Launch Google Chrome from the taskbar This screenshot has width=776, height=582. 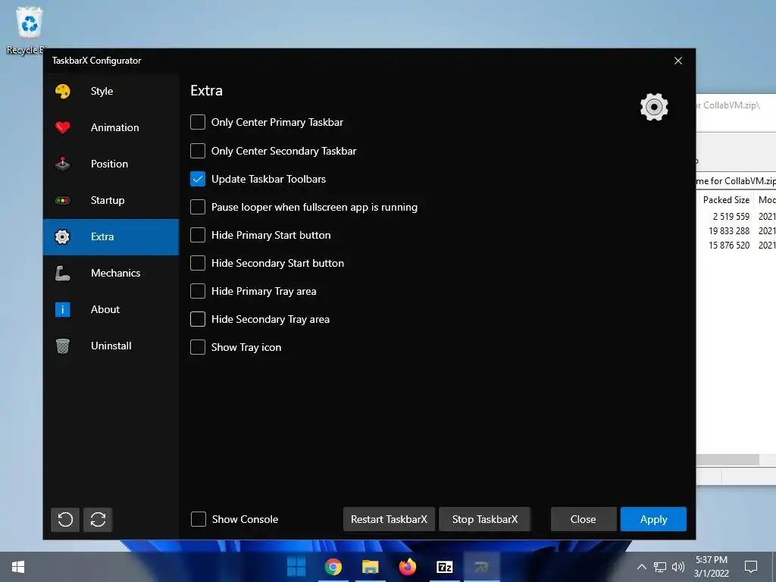click(333, 567)
